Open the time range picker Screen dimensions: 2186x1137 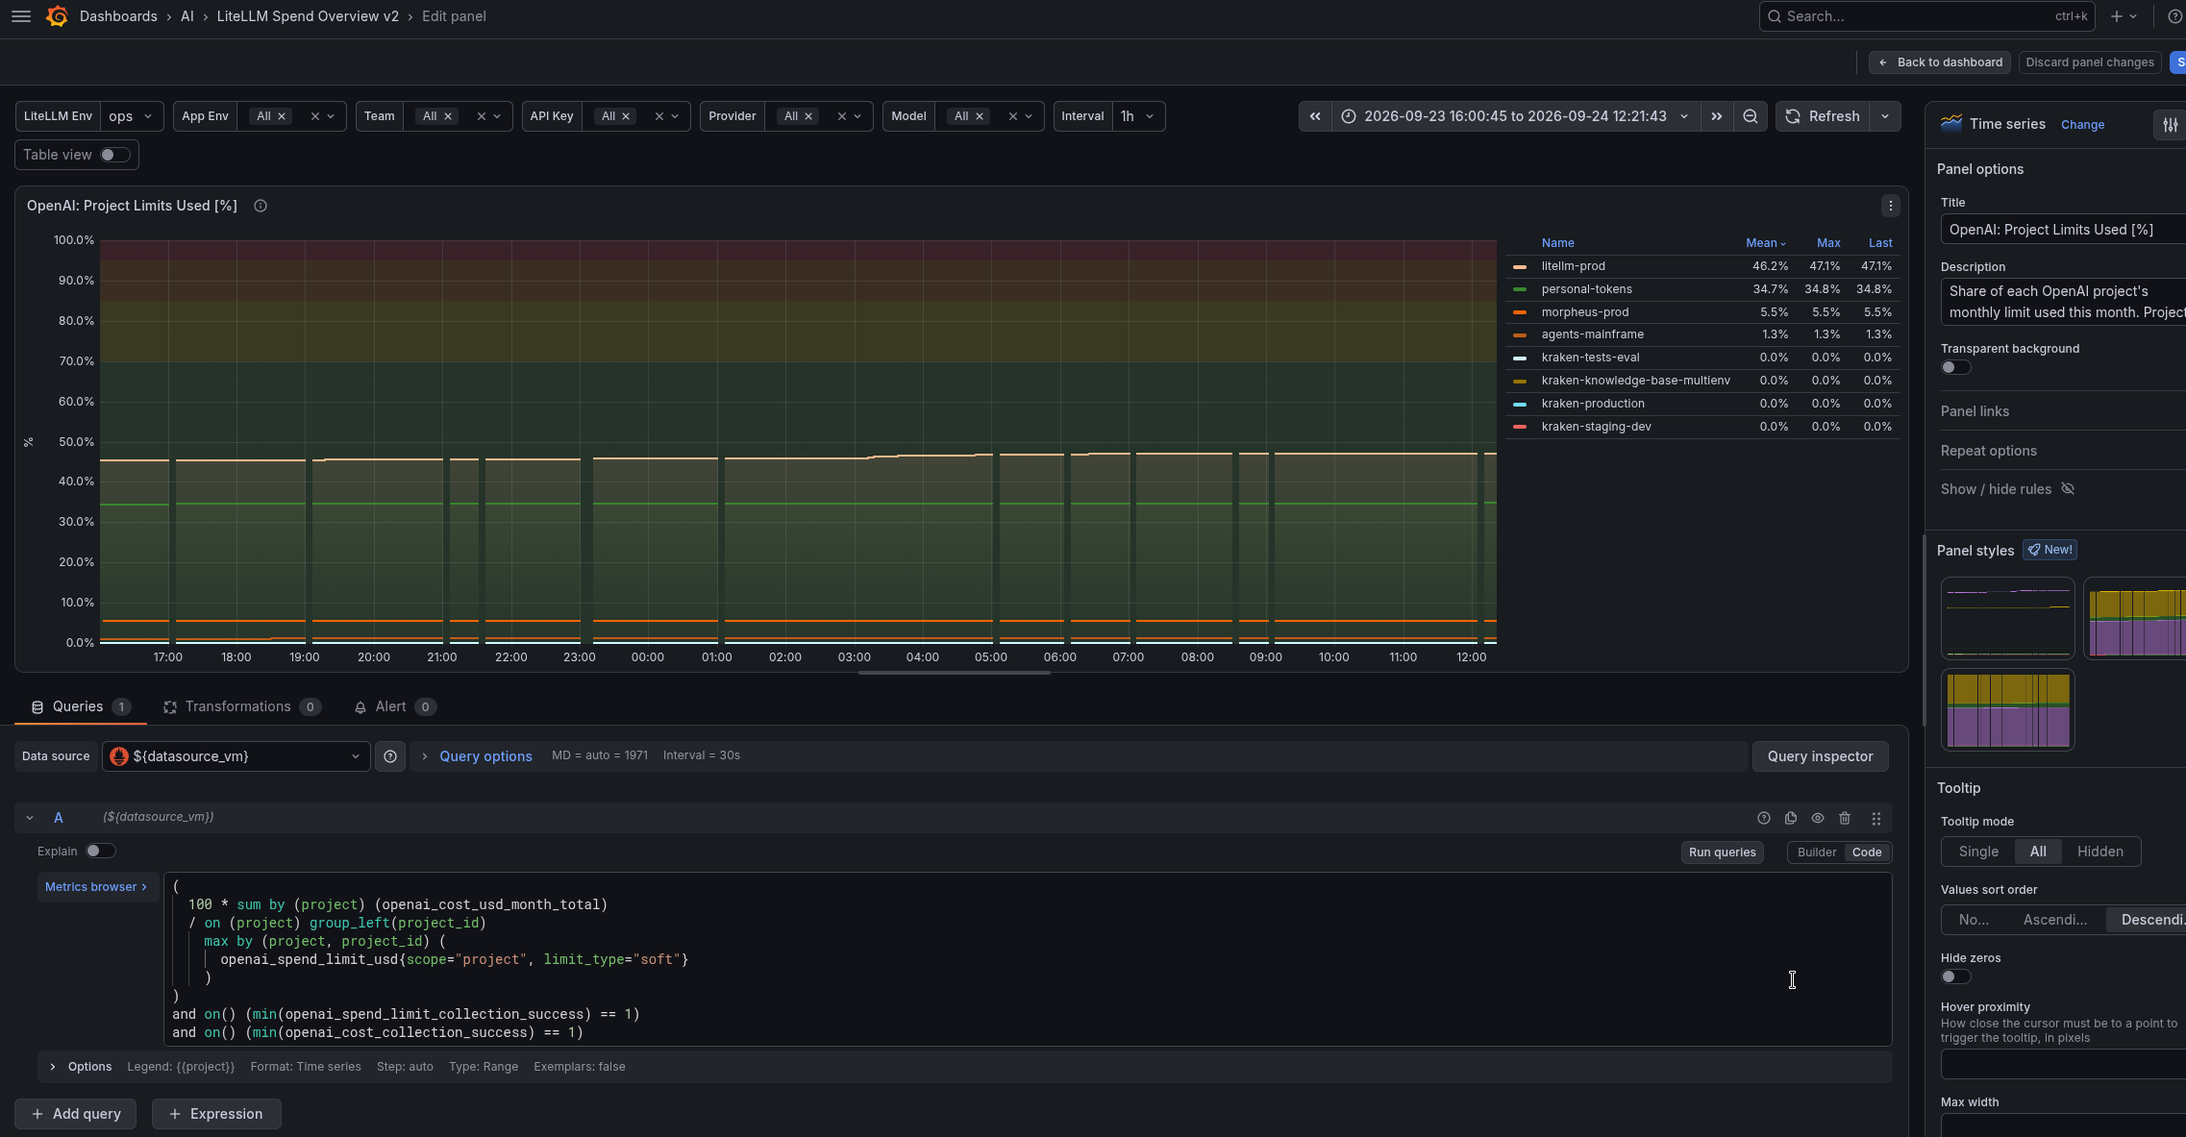coord(1516,116)
